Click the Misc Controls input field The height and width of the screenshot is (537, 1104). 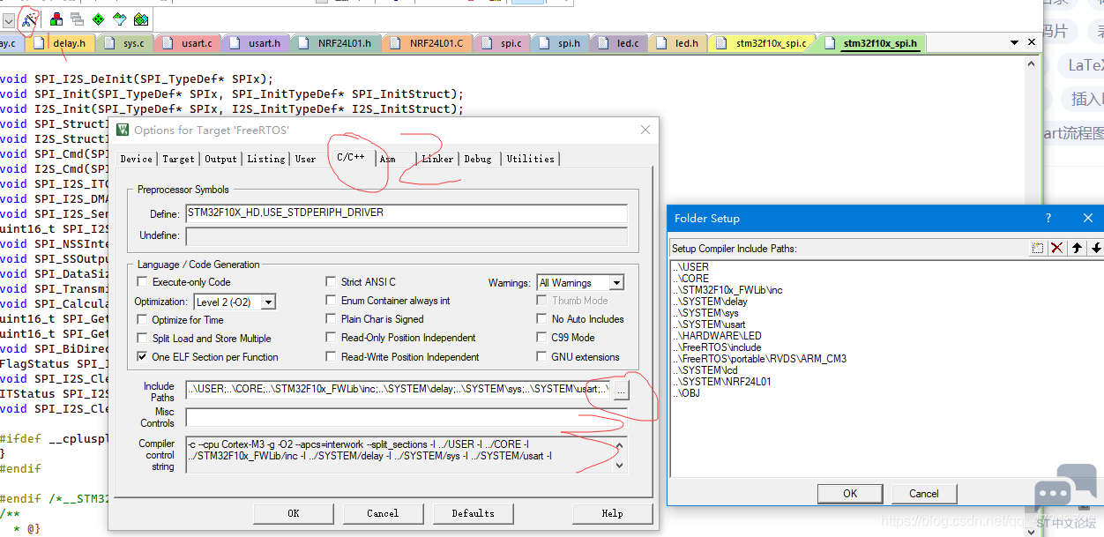click(x=407, y=417)
